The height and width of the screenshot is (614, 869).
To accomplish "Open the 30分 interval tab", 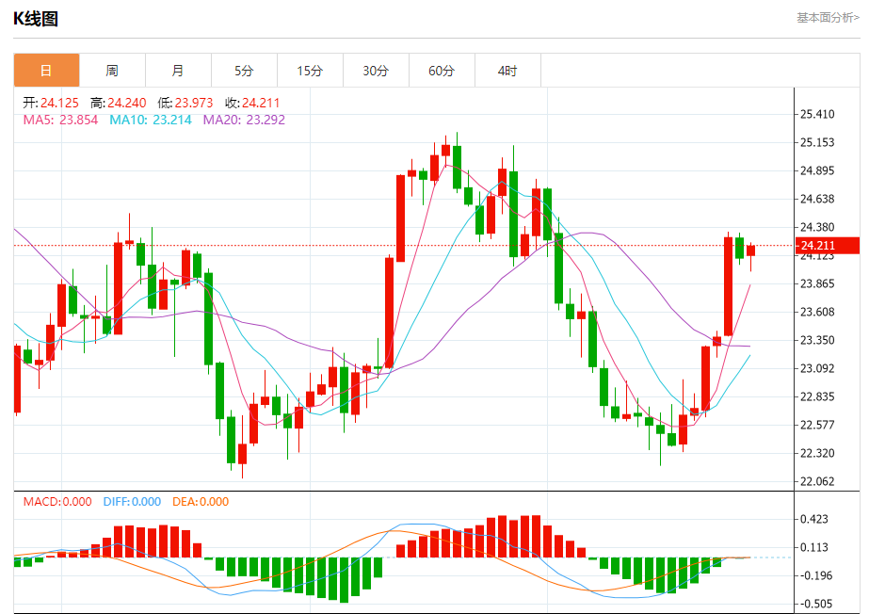I will [377, 71].
